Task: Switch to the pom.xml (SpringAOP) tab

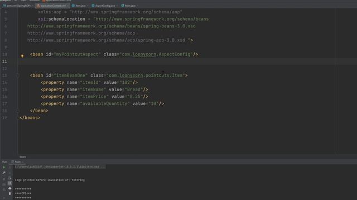Action: (18, 6)
